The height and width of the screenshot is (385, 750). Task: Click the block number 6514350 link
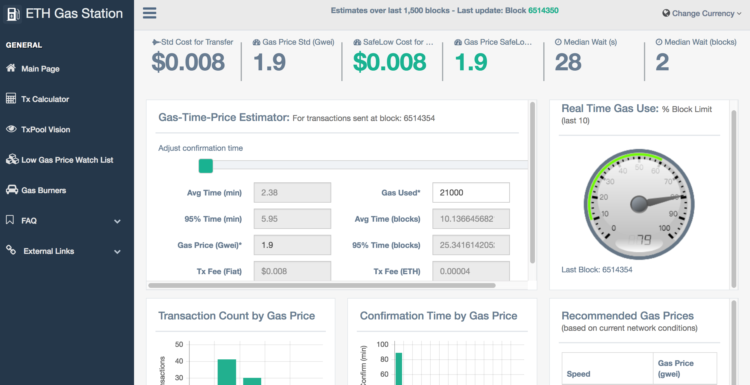pos(543,10)
